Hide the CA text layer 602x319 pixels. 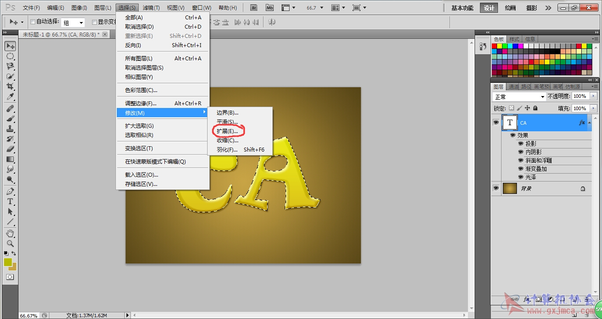point(496,122)
